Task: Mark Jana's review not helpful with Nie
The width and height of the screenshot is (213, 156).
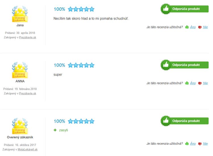Action: click(205, 27)
